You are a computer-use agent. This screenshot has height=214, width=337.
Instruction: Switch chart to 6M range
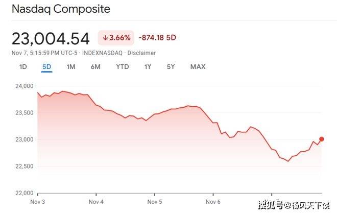pos(95,67)
